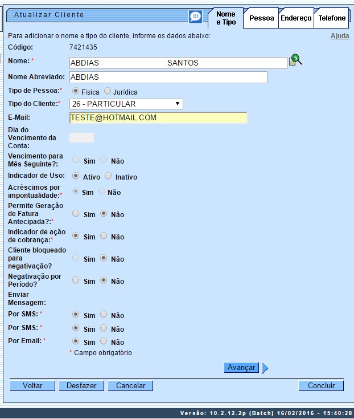Click the blue arrow next to Avançar
The image size is (354, 419).
pyautogui.click(x=265, y=368)
